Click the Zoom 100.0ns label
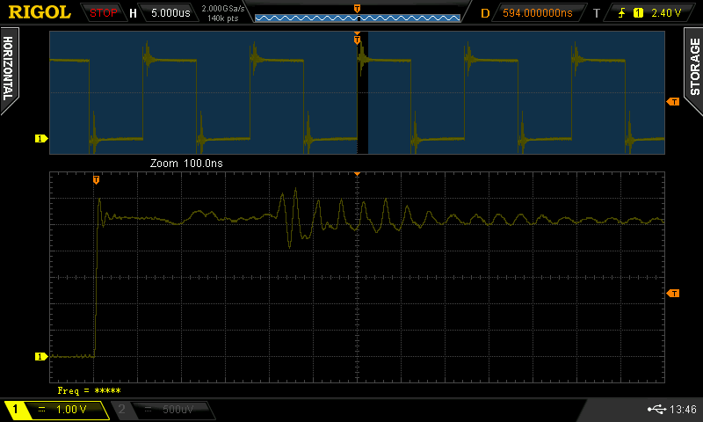The width and height of the screenshot is (703, 422). coord(186,164)
